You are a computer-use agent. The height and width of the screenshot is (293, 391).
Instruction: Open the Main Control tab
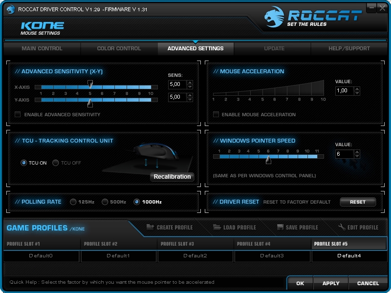pos(42,48)
